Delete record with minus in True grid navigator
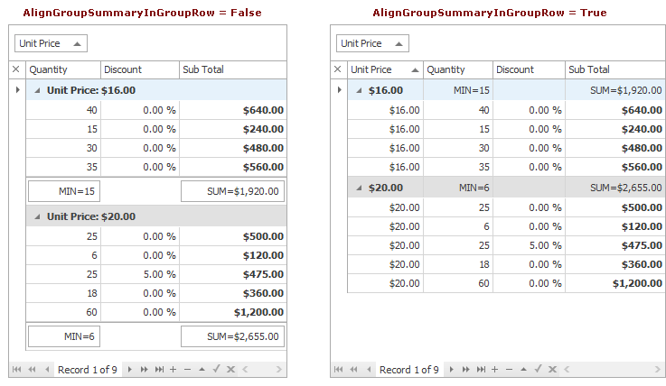The width and height of the screenshot is (666, 386). [510, 370]
